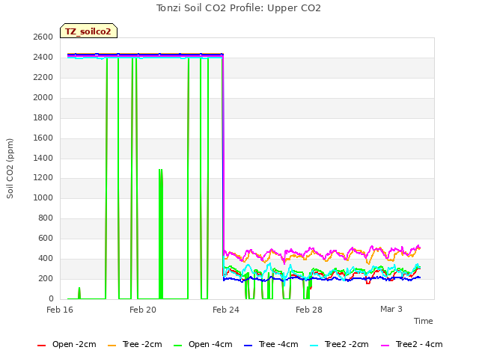The height and width of the screenshot is (359, 479).
Task: Click the 2000 y-axis tick label
Action: (43, 98)
